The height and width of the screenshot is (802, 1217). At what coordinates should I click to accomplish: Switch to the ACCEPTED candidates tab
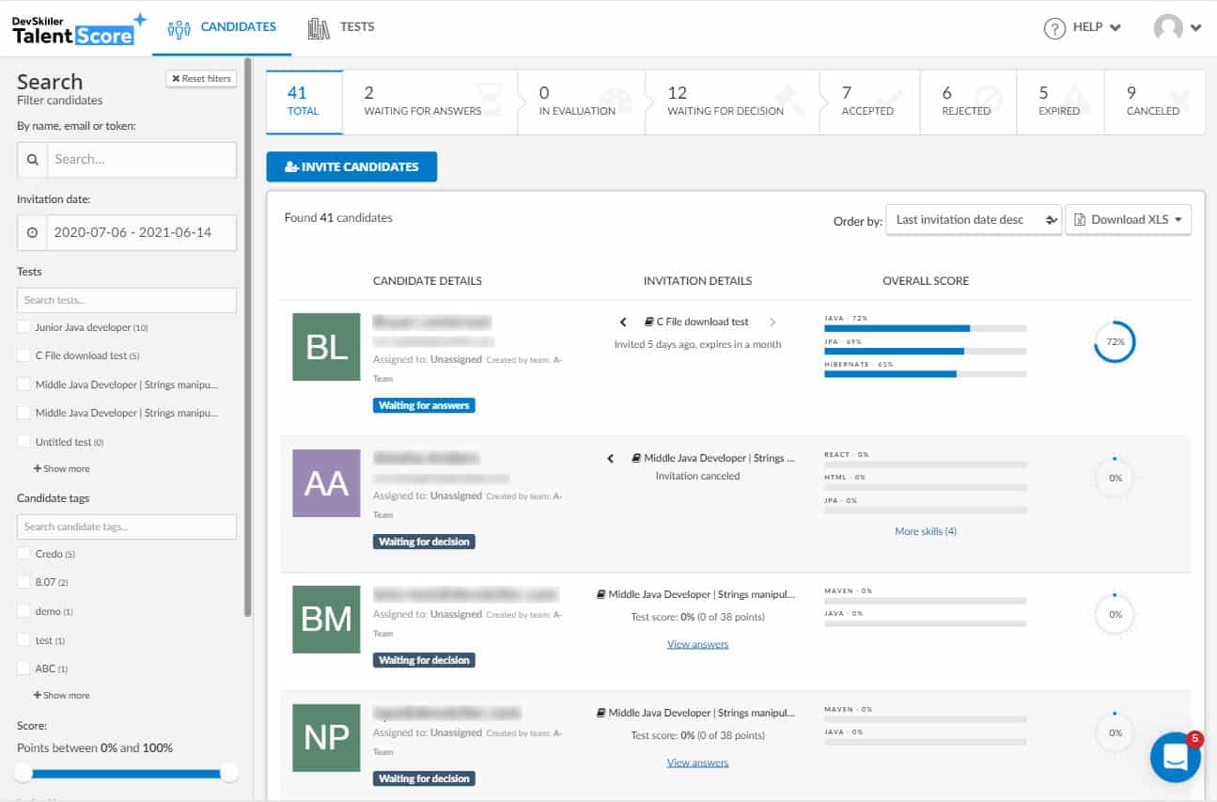click(x=867, y=102)
